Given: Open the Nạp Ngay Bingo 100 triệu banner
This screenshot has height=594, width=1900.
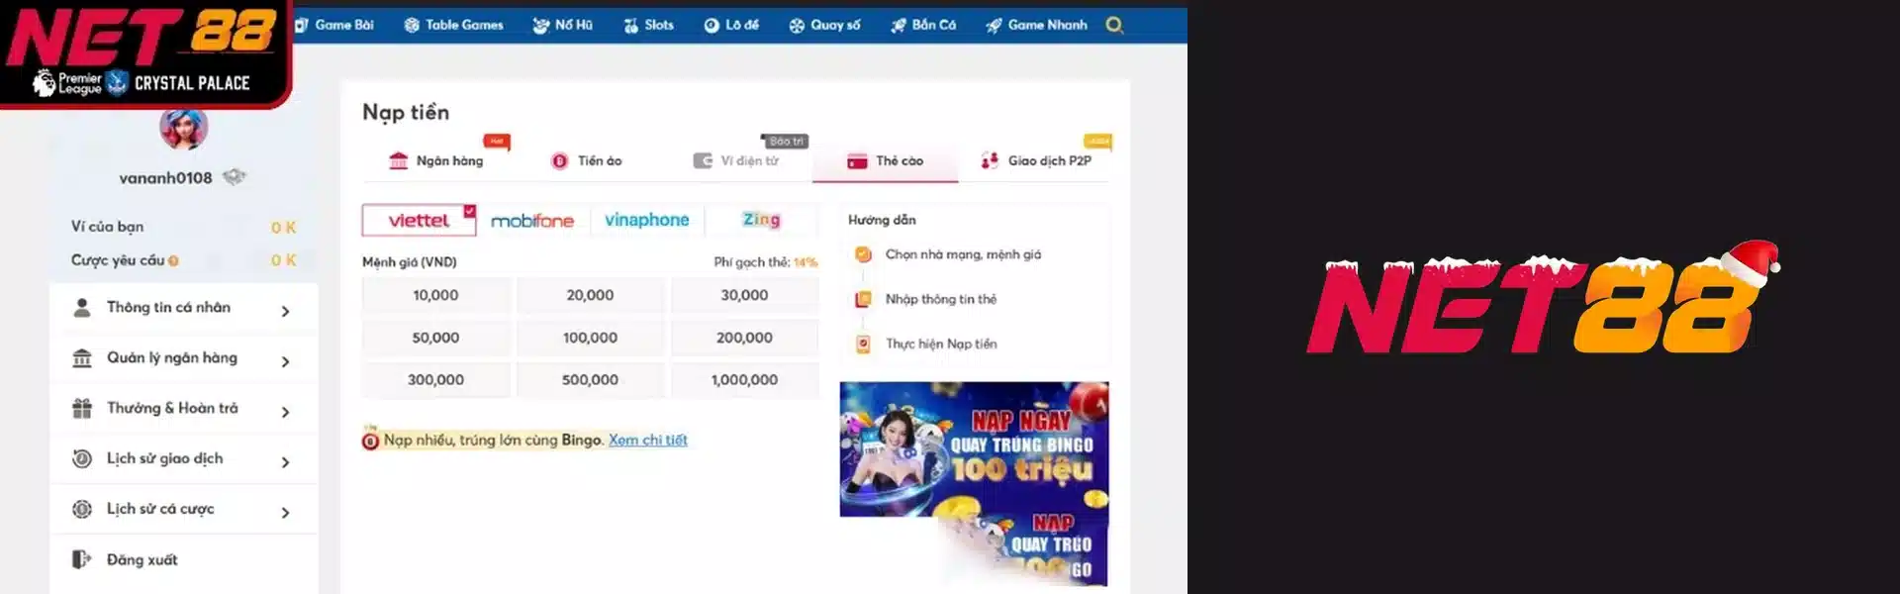Looking at the screenshot, I should [x=974, y=449].
